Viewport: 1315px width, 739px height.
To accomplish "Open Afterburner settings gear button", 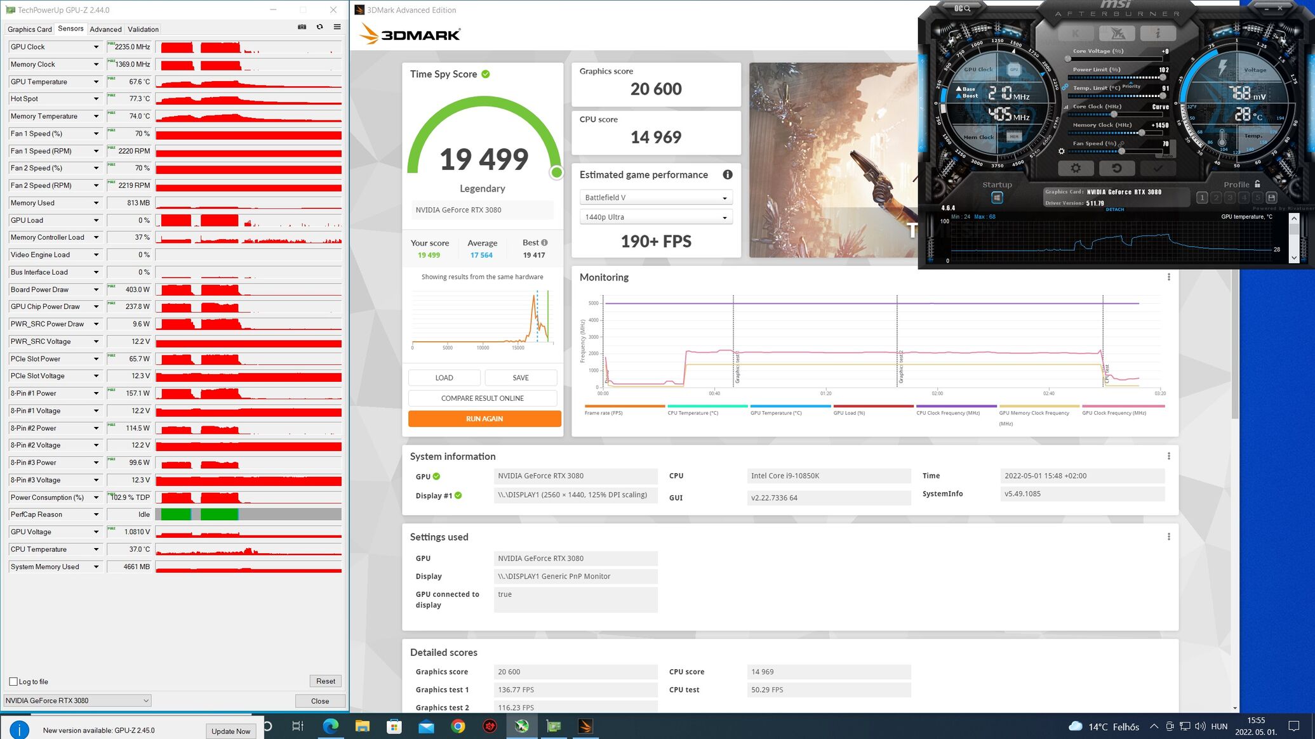I will (x=1076, y=168).
